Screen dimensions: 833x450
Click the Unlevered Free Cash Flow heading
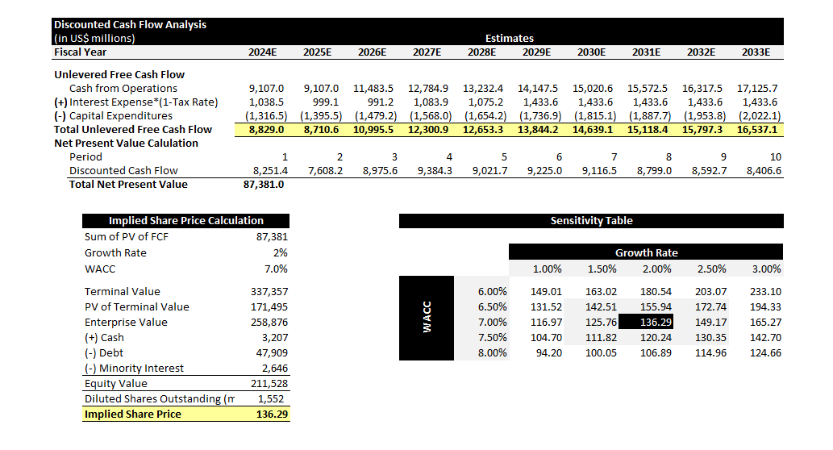pyautogui.click(x=119, y=75)
